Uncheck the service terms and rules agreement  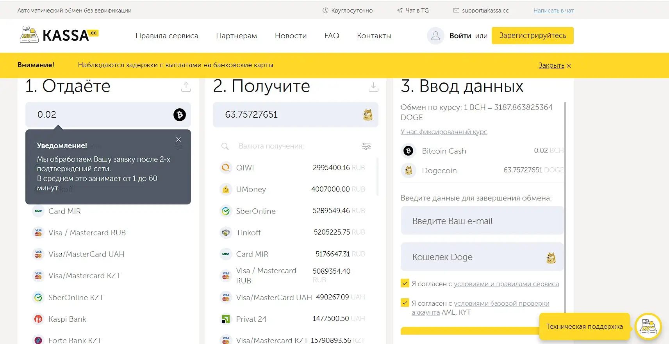405,283
